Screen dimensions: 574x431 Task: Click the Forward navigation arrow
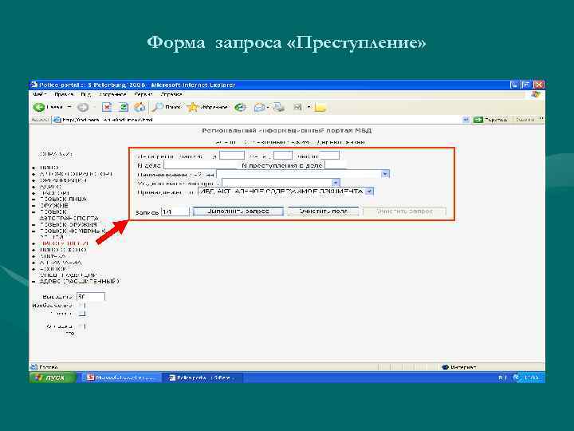(x=83, y=108)
